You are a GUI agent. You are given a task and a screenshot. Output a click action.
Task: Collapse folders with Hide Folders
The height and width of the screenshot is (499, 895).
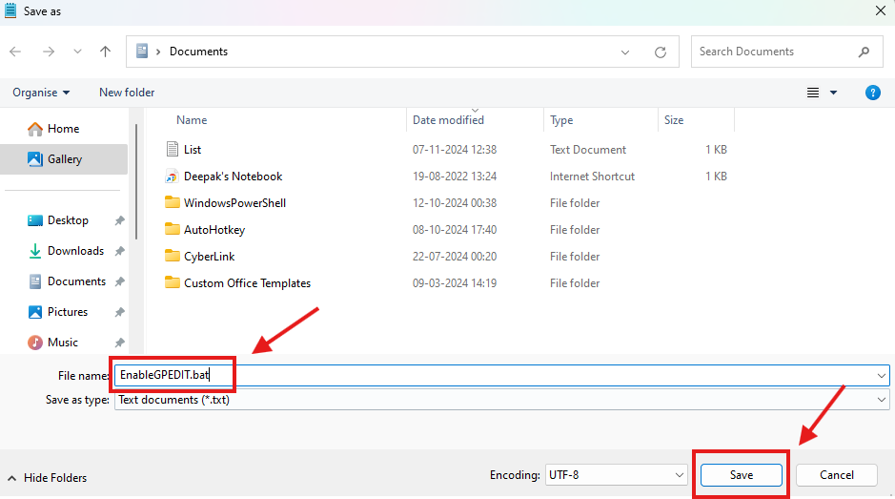48,478
